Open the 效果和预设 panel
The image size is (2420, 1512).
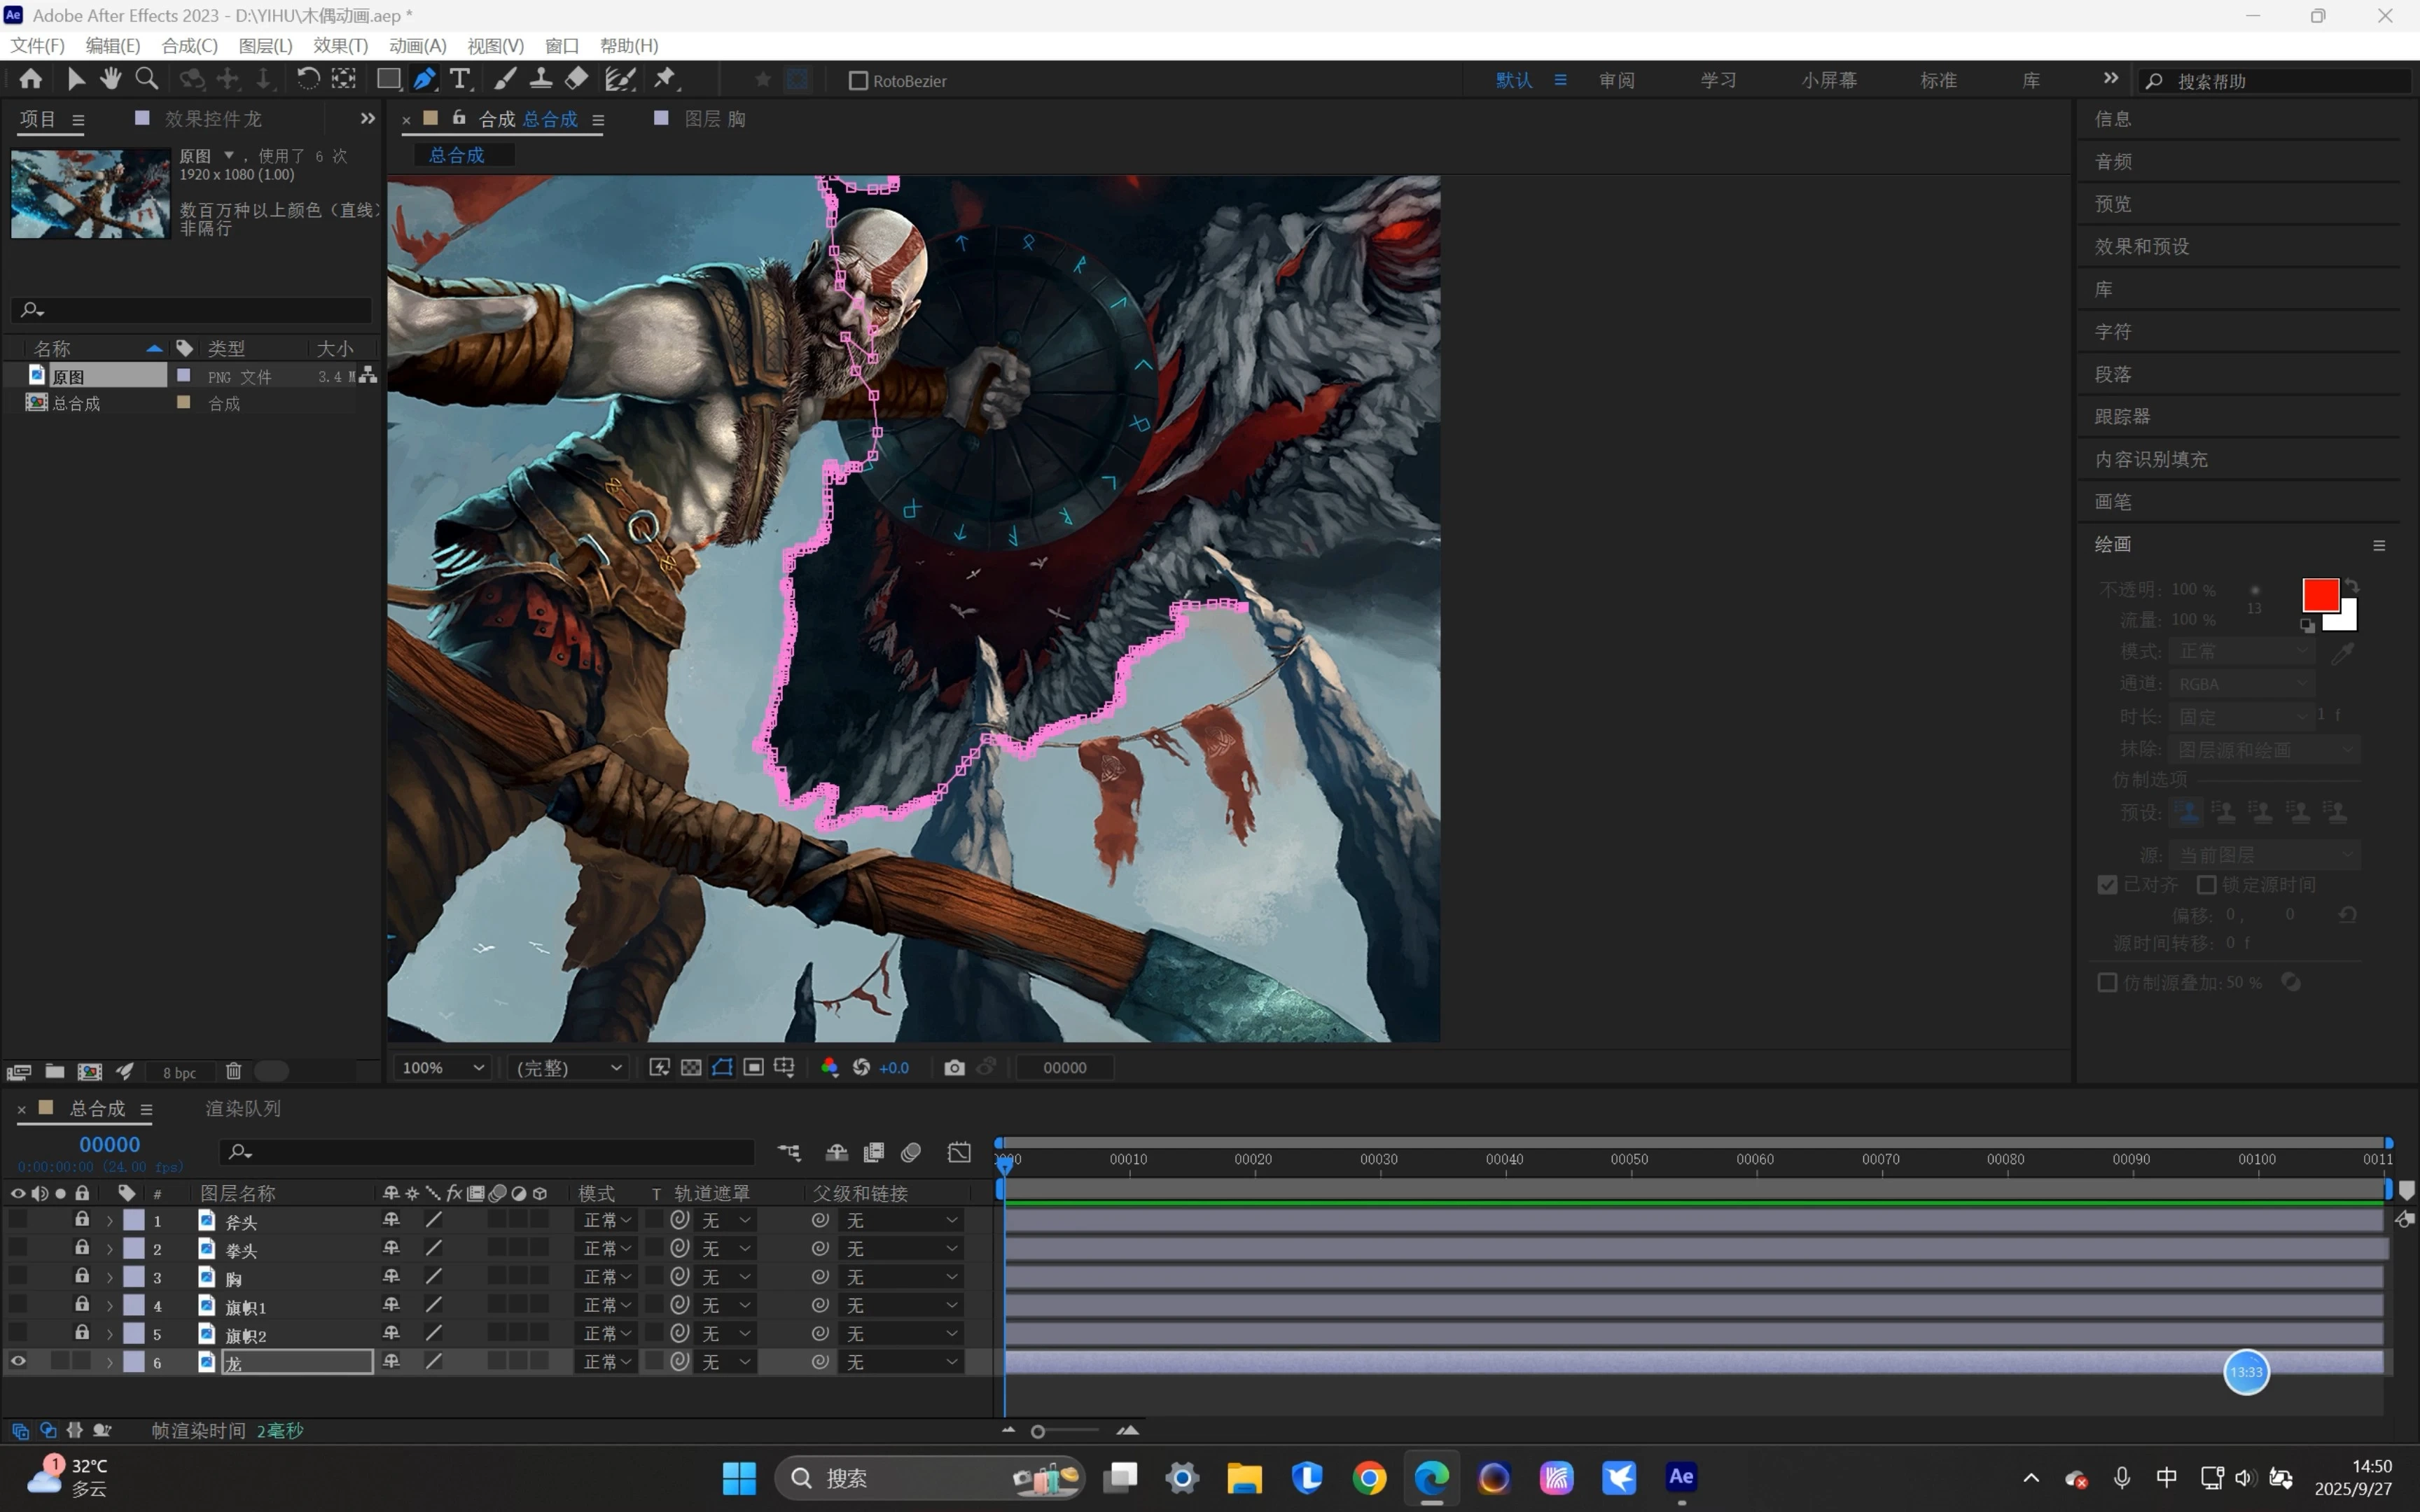tap(2142, 246)
